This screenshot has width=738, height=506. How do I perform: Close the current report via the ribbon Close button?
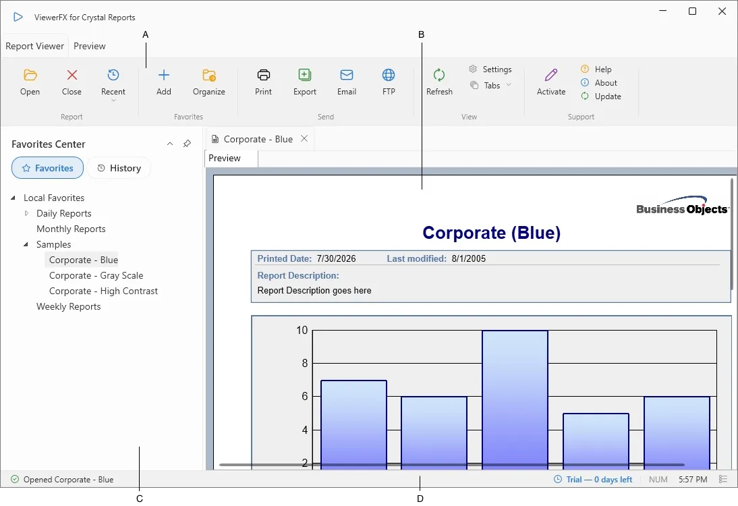(72, 82)
